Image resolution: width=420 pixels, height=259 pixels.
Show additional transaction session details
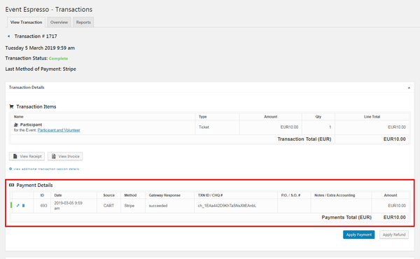46,169
